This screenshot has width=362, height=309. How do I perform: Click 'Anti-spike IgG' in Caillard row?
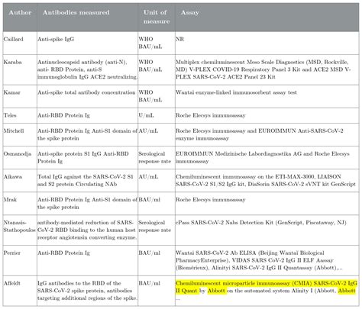pyautogui.click(x=87, y=43)
